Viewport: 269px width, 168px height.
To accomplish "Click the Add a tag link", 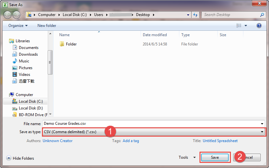I will point(131,141).
